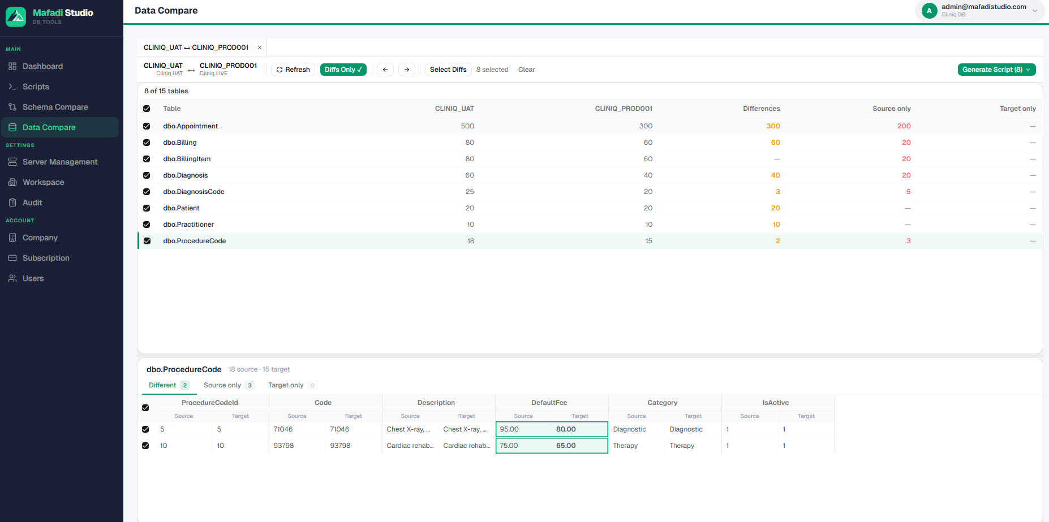The image size is (1049, 522).
Task: Click the Users people icon
Action: (12, 278)
